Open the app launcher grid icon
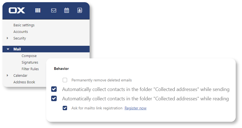The image size is (242, 128). coord(38,10)
